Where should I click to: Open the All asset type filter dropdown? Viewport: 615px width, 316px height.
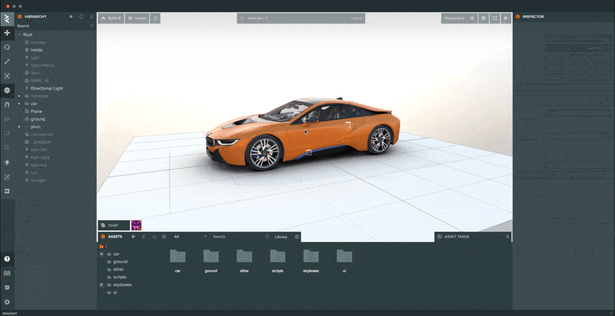point(190,236)
